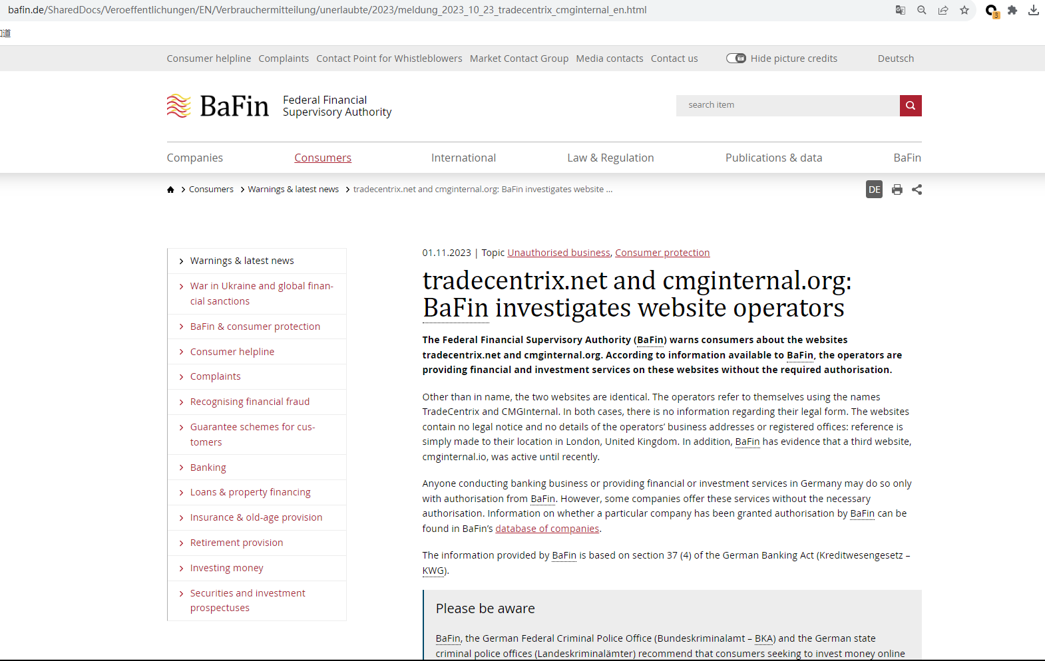Screen dimensions: 1045x661
Task: Open the browser extensions puzzle icon
Action: [x=1012, y=10]
